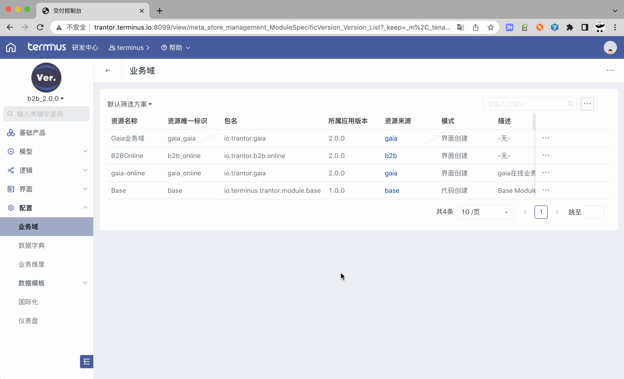Click the 所属应用版本 column header
Screen dimensions: 624x379
(x=348, y=121)
